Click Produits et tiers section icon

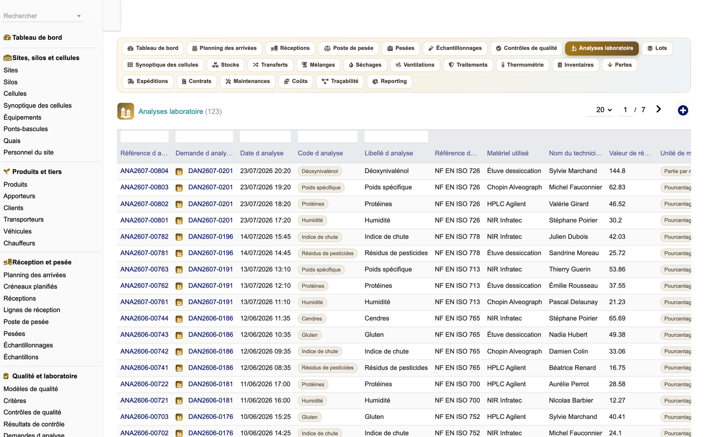(x=7, y=172)
